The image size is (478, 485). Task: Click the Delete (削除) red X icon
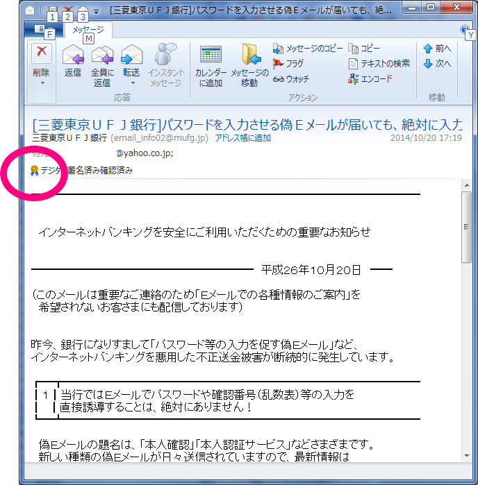coord(42,52)
